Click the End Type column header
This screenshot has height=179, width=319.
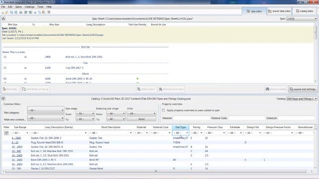pyautogui.click(x=180, y=127)
